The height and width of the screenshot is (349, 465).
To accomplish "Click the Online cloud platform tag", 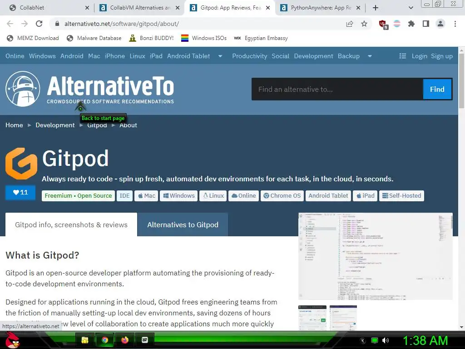I will pos(243,195).
